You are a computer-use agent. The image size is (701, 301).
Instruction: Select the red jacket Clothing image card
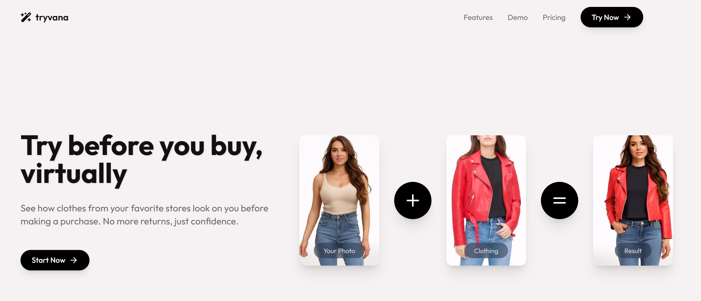tap(486, 200)
